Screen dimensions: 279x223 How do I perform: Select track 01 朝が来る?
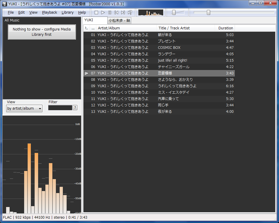coord(159,35)
